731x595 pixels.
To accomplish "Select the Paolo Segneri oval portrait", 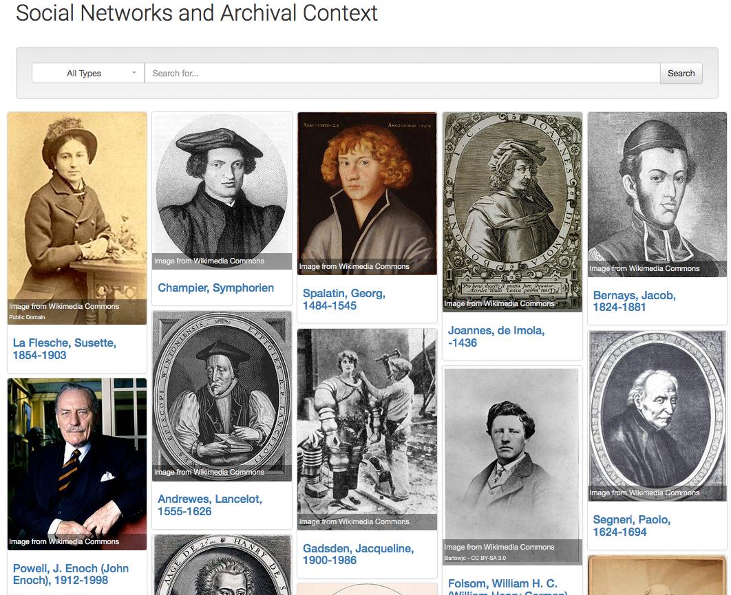I will [657, 416].
